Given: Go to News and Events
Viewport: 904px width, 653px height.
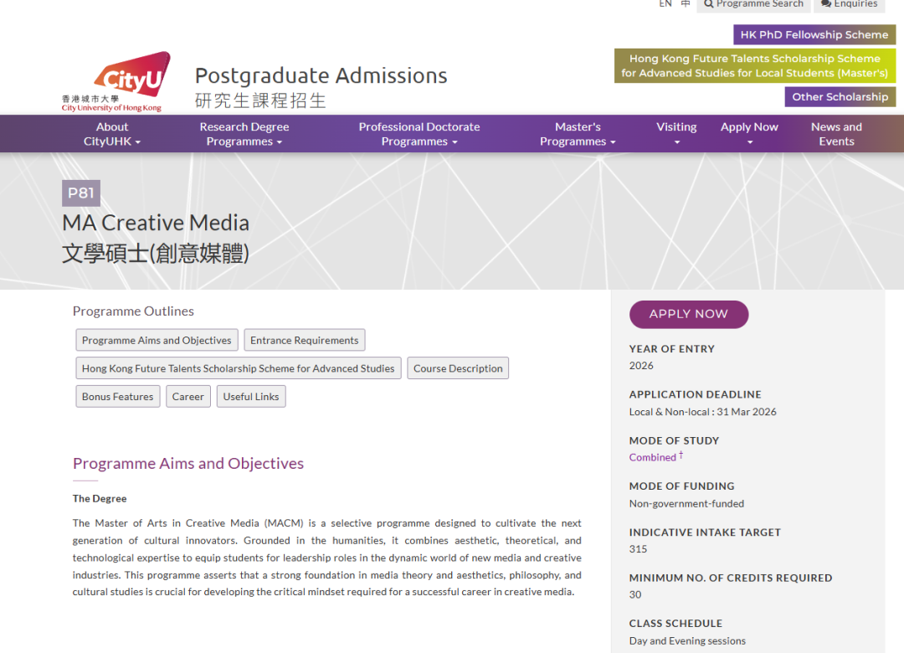Looking at the screenshot, I should pos(836,134).
